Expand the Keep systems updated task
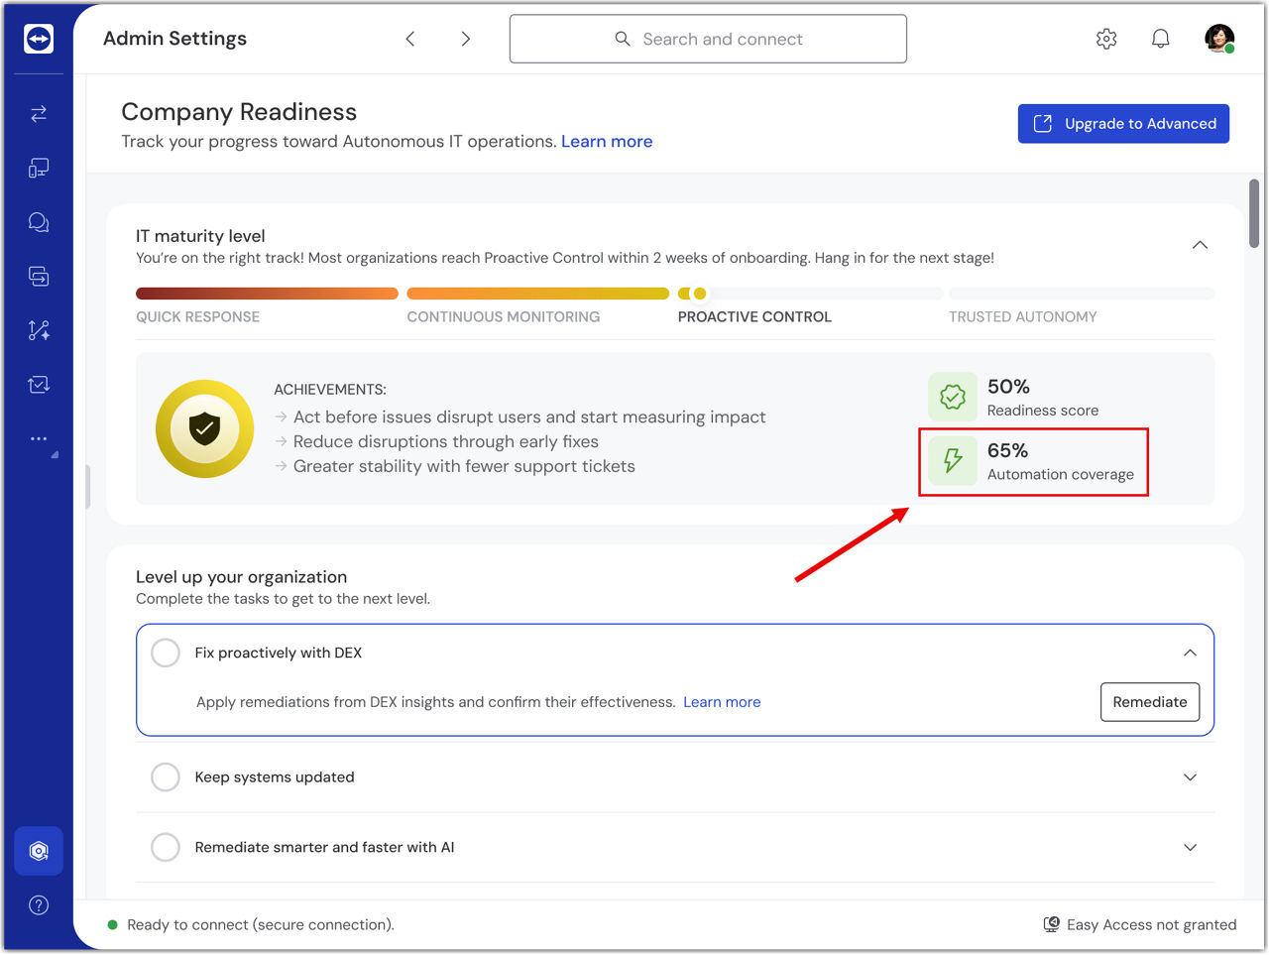The height and width of the screenshot is (955, 1269). click(x=1190, y=777)
